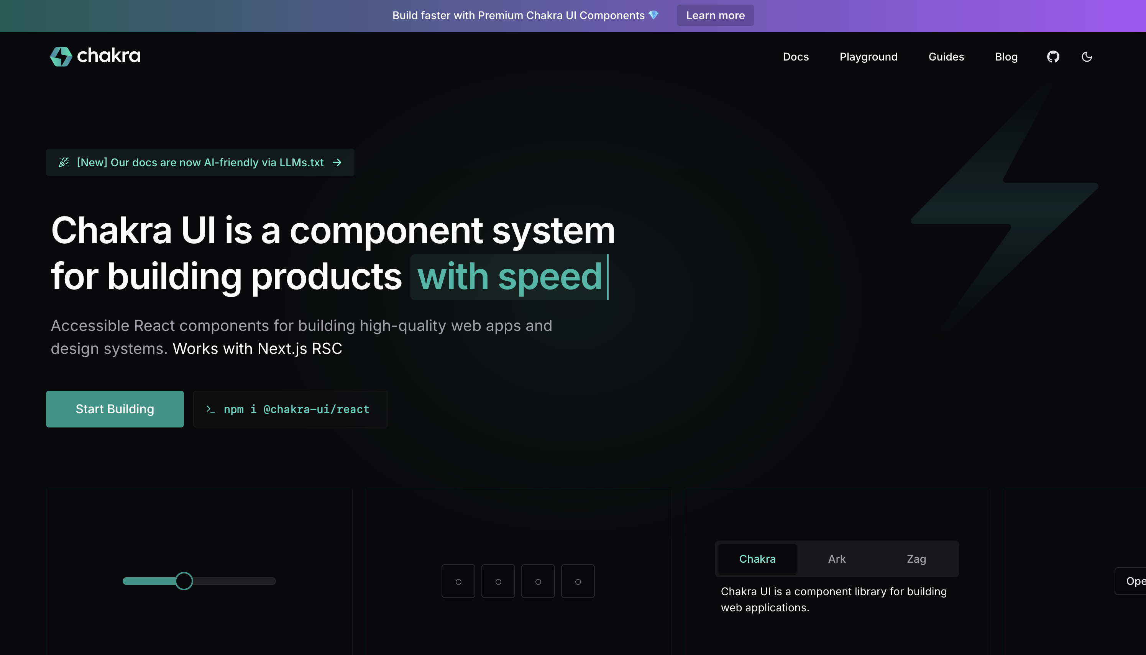Image resolution: width=1146 pixels, height=655 pixels.
Task: Copy the npm i @chakra-ui/react command
Action: tap(290, 409)
